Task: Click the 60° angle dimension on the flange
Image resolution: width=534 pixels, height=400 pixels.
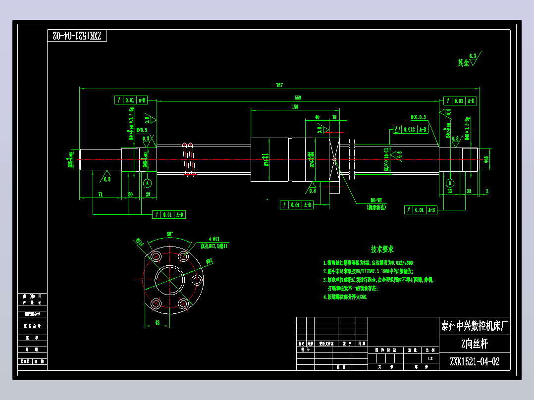Action: 169,234
